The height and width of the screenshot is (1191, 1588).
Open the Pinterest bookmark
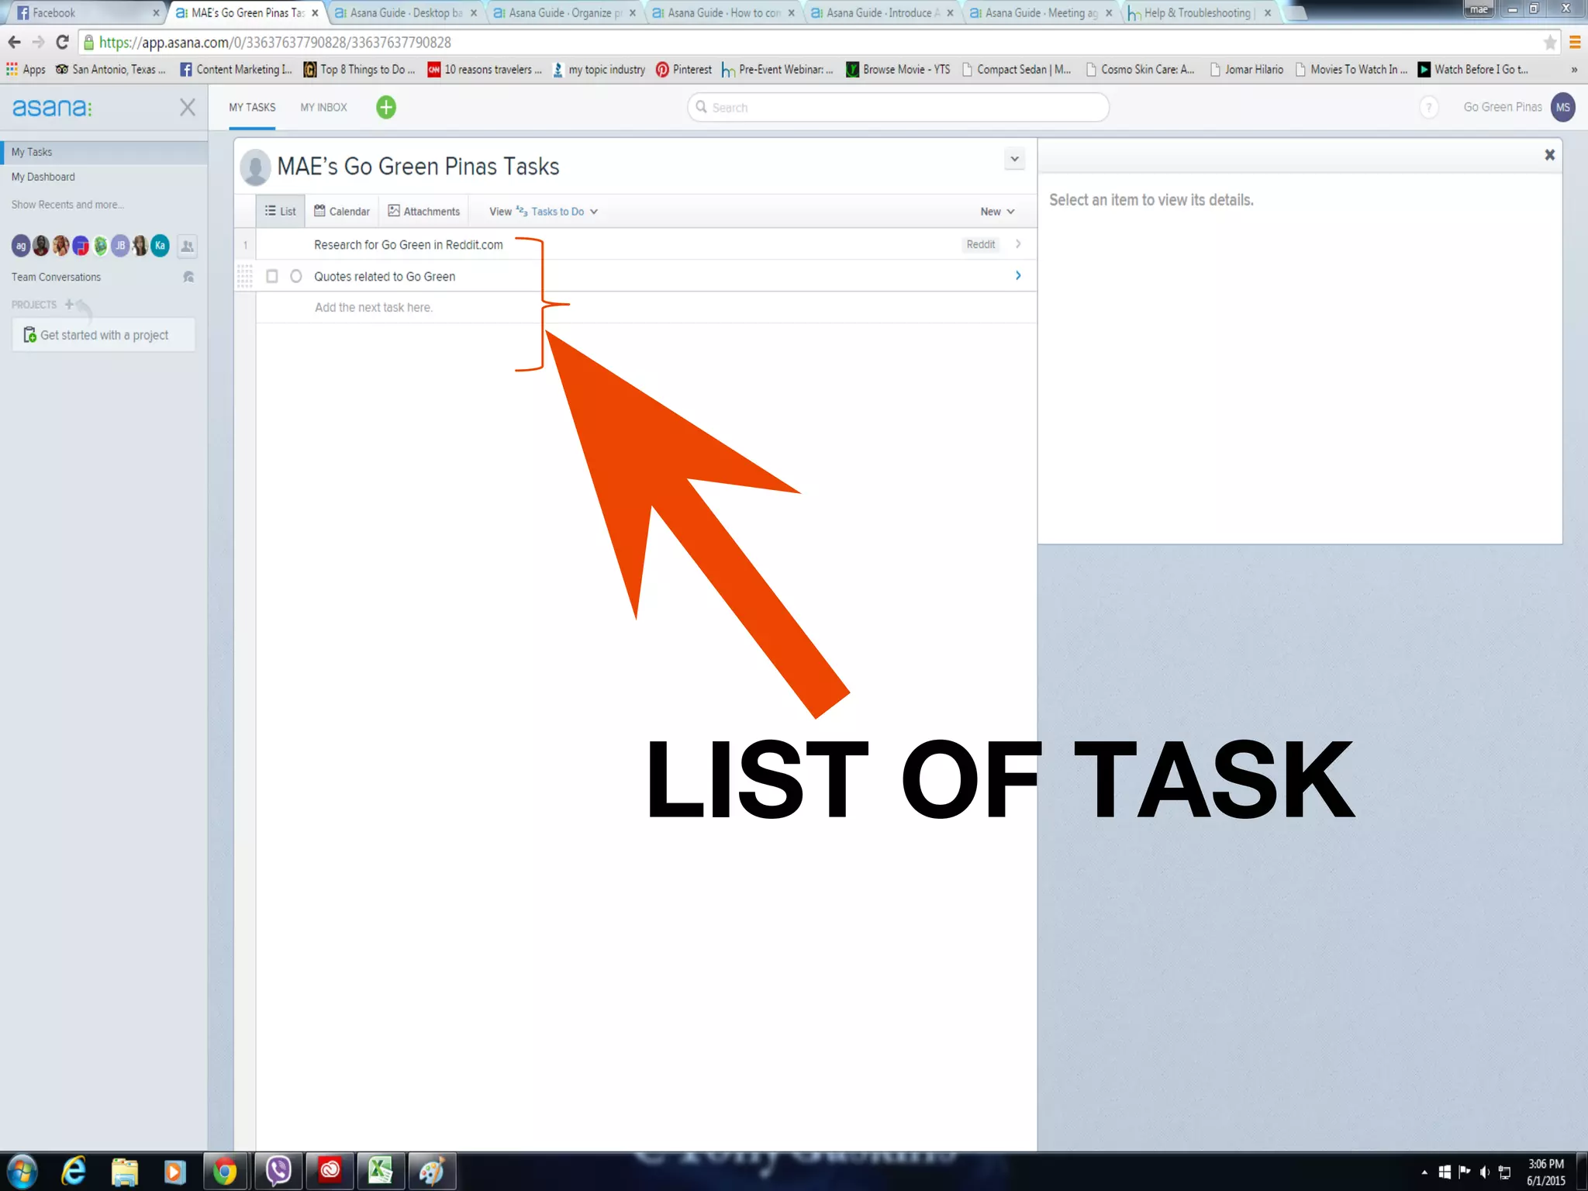684,70
